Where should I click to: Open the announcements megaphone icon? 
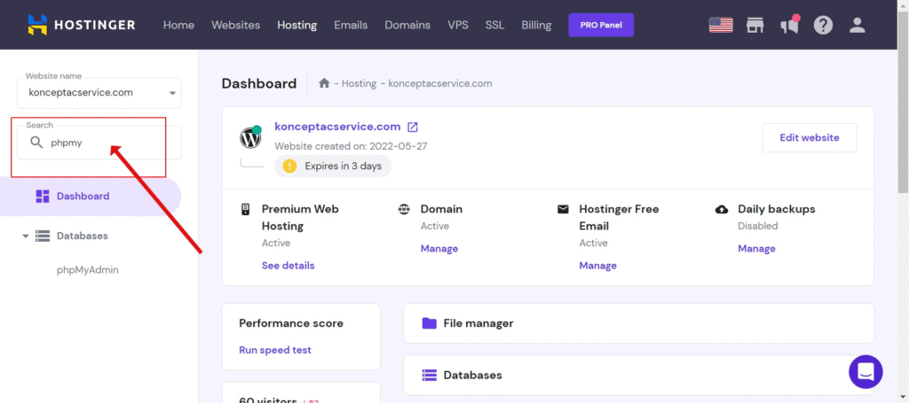pyautogui.click(x=789, y=26)
